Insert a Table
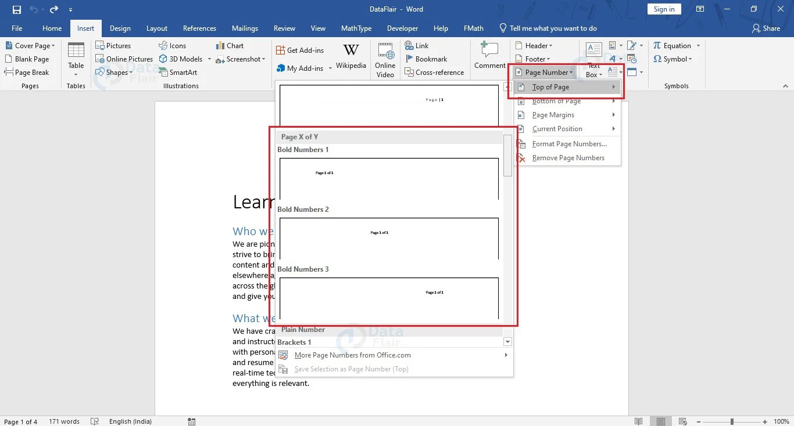Viewport: 794px width, 426px height. point(76,60)
